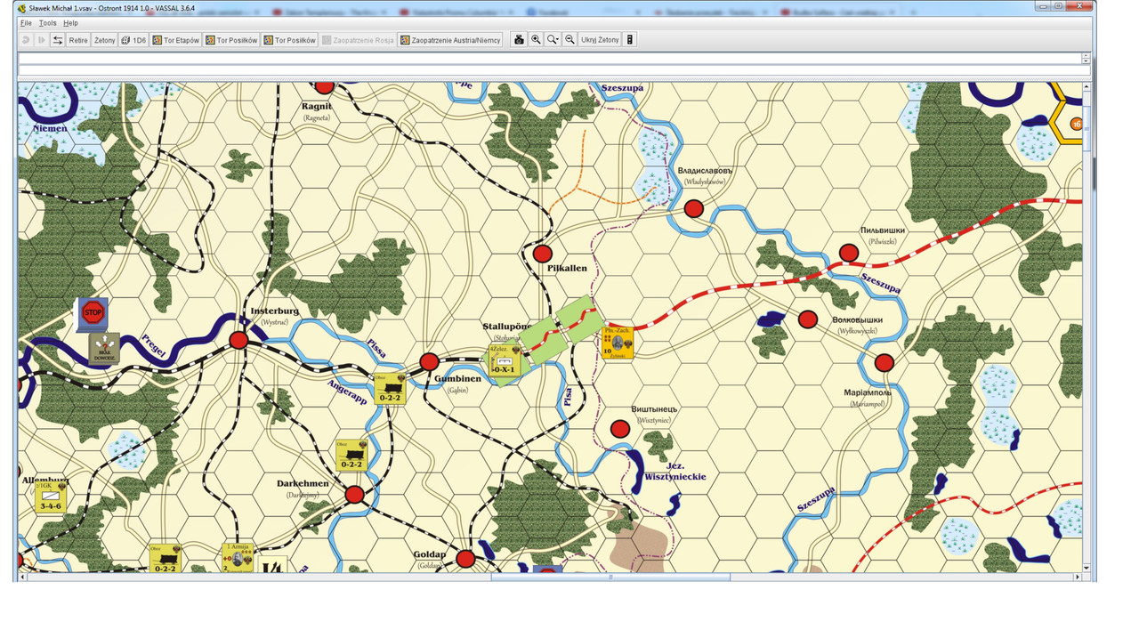Click the Ragnit red city dot

tap(325, 87)
